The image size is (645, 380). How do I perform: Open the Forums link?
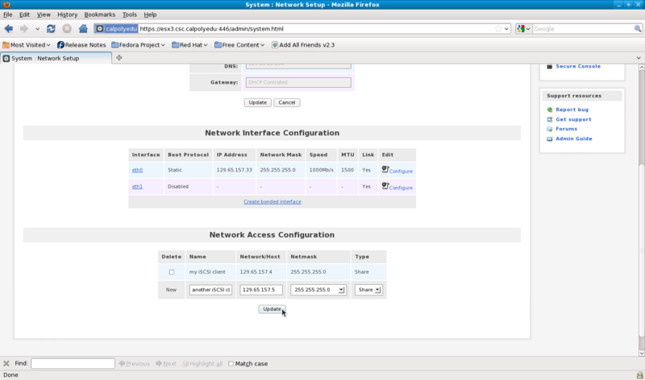[x=567, y=129]
